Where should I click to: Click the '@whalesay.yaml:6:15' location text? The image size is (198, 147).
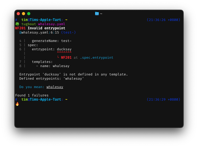click(39, 32)
